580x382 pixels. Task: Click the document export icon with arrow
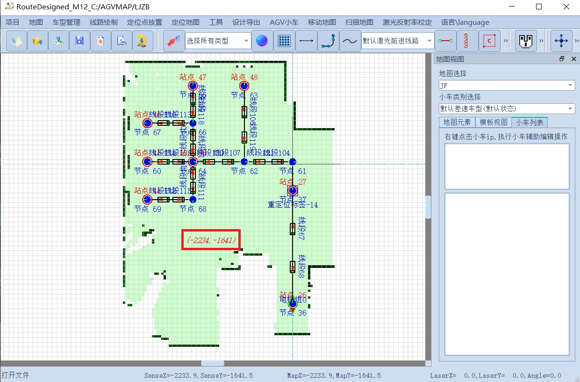point(122,41)
